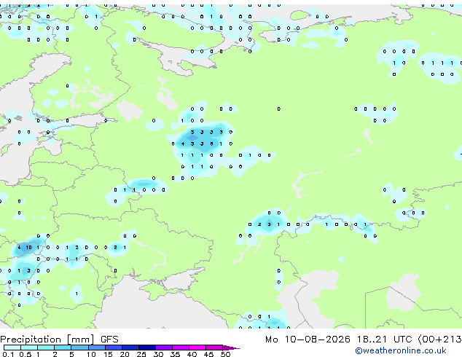Click the 45–50 mm legend swatch
462x357 pixels.
tap(214, 348)
